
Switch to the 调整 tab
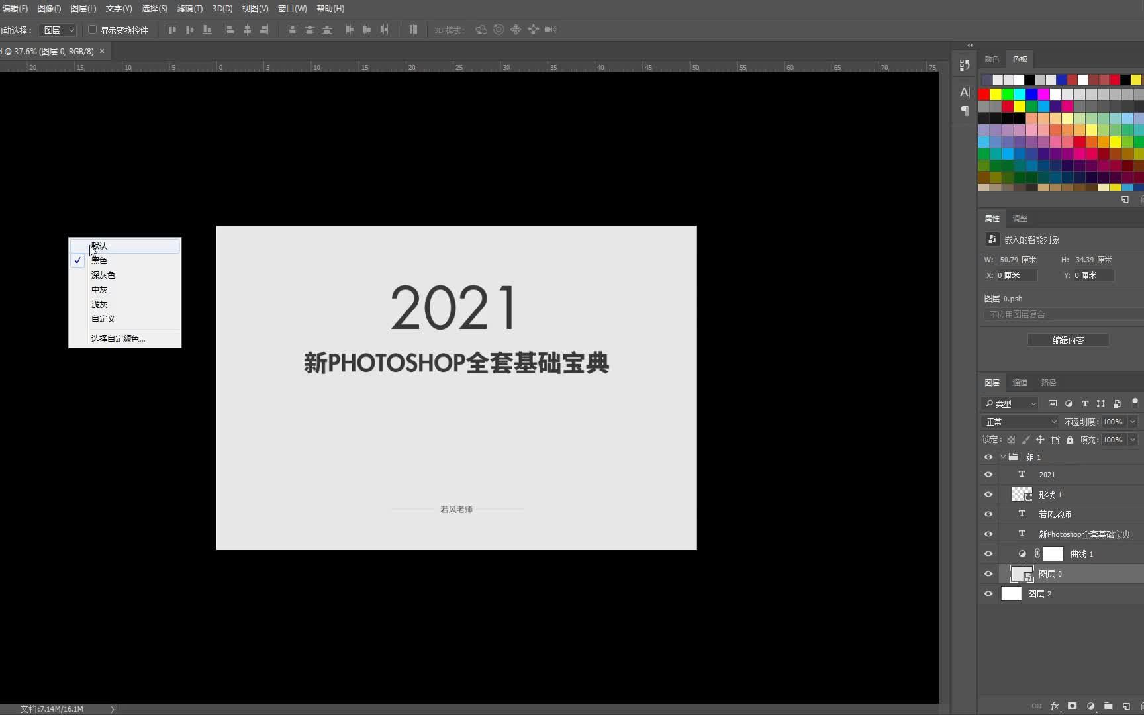pyautogui.click(x=1020, y=218)
